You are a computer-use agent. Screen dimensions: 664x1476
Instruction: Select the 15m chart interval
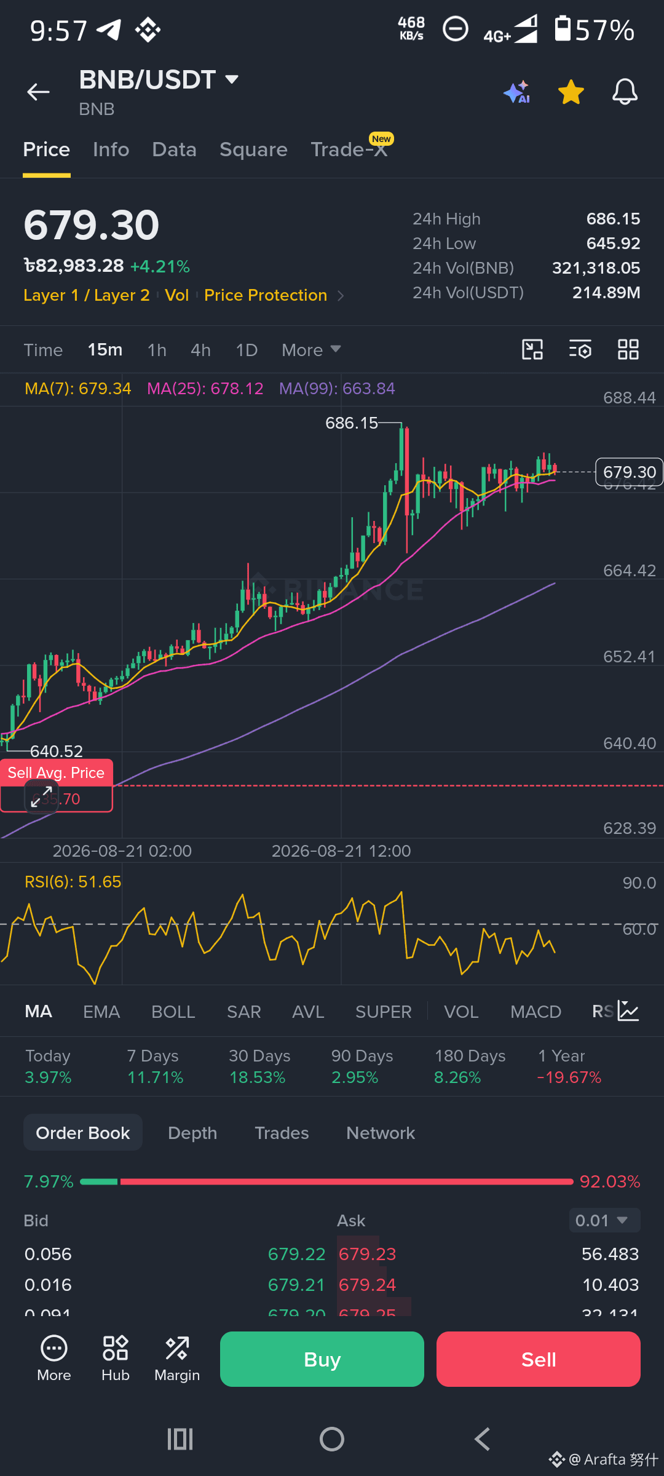[x=105, y=350]
